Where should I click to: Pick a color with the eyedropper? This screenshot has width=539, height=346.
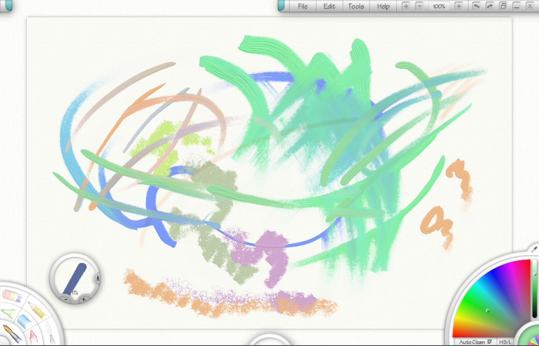[x=534, y=250]
